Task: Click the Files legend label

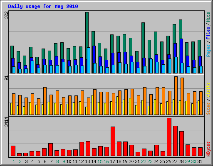Action: [x=208, y=33]
